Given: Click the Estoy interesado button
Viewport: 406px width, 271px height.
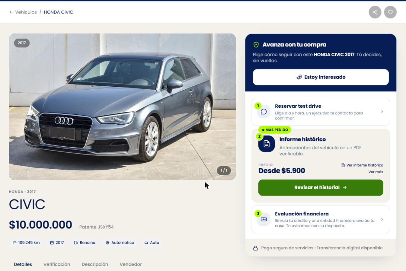Looking at the screenshot, I should (321, 77).
